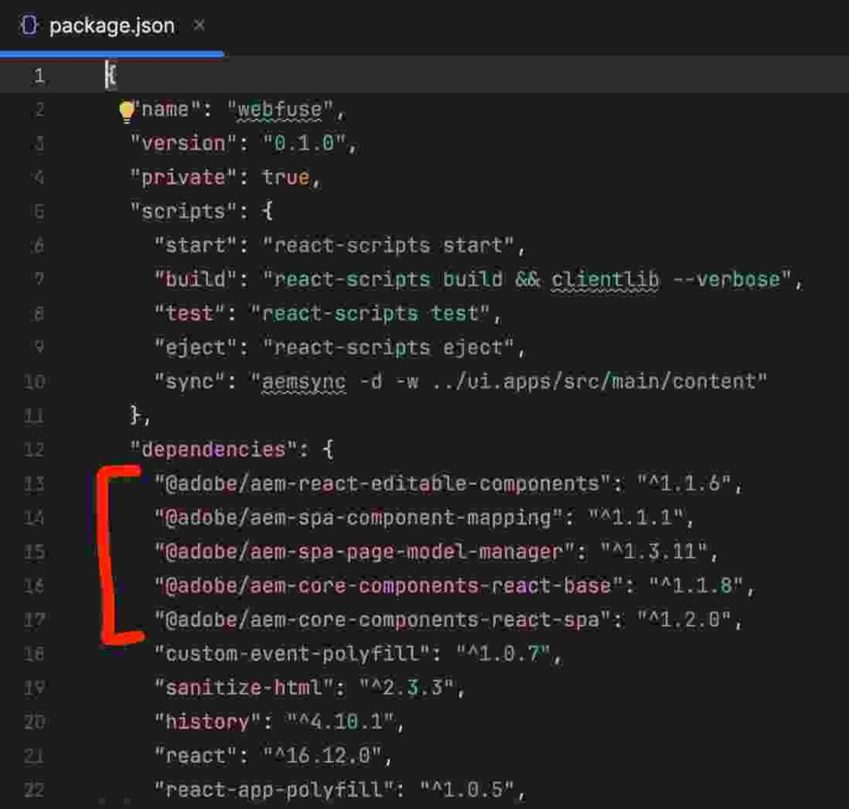Click the "scripts" key
The width and height of the screenshot is (849, 809).
click(183, 211)
